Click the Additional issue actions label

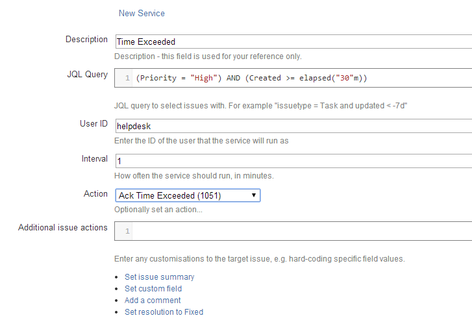62,228
